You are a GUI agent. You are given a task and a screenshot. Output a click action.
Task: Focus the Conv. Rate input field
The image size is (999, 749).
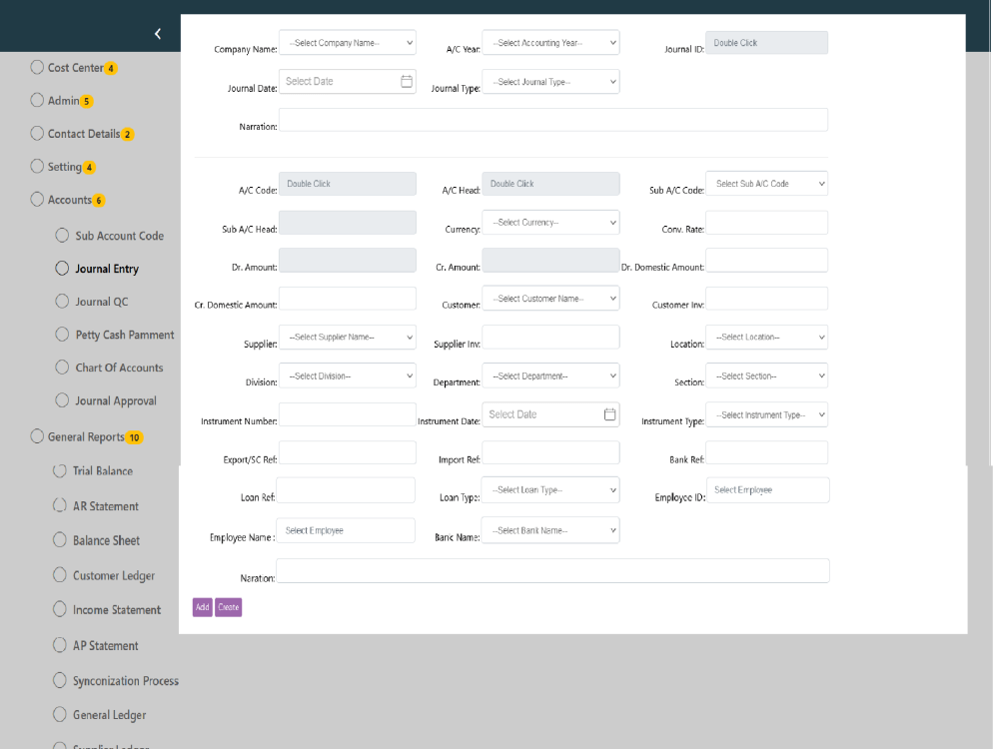tap(766, 223)
